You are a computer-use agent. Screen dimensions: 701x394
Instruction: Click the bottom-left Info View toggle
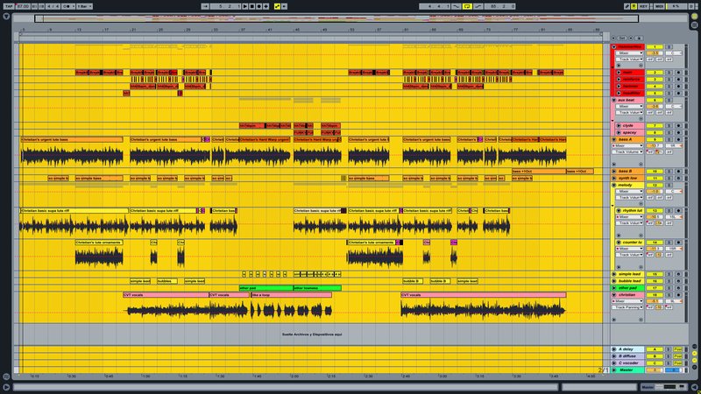(x=6, y=387)
